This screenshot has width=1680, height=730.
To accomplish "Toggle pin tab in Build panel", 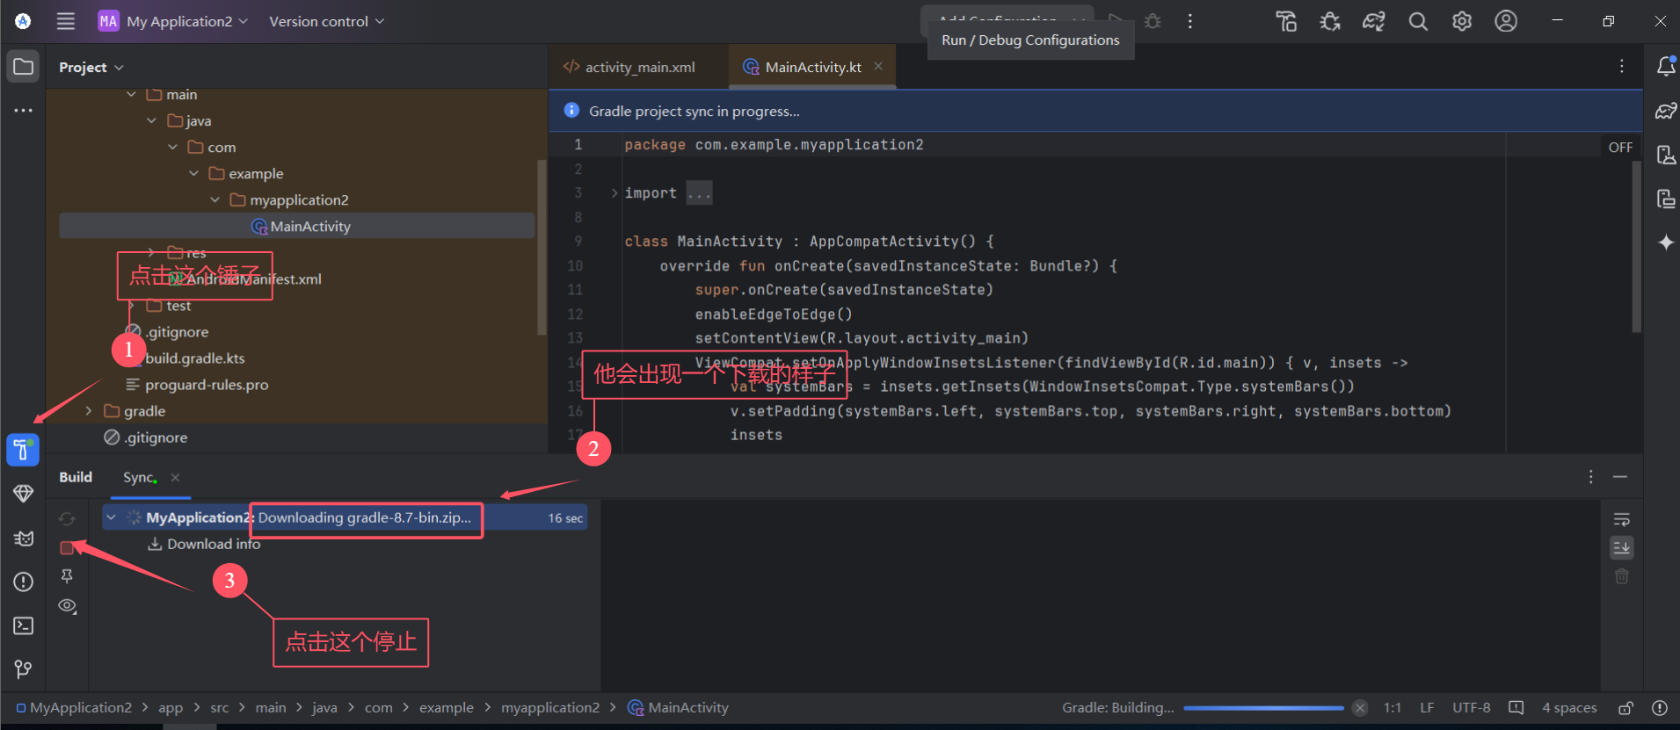I will (x=67, y=576).
